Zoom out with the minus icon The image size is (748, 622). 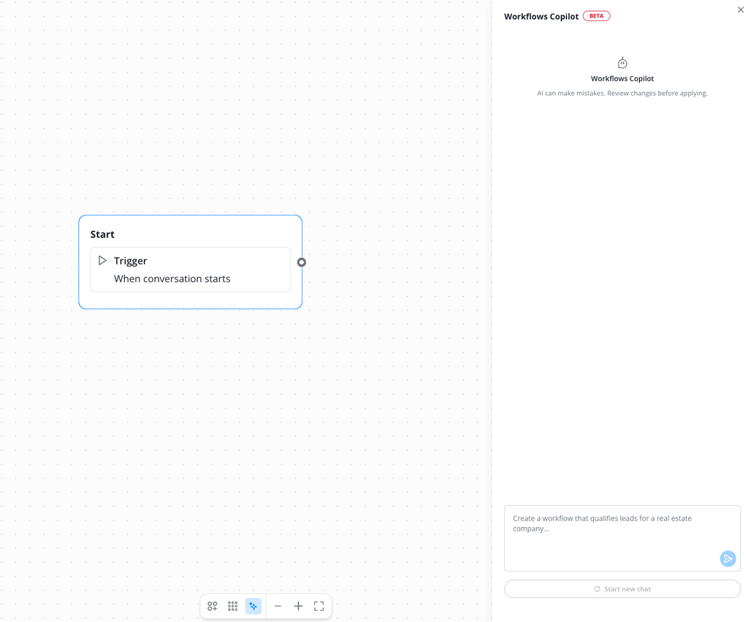pyautogui.click(x=278, y=606)
